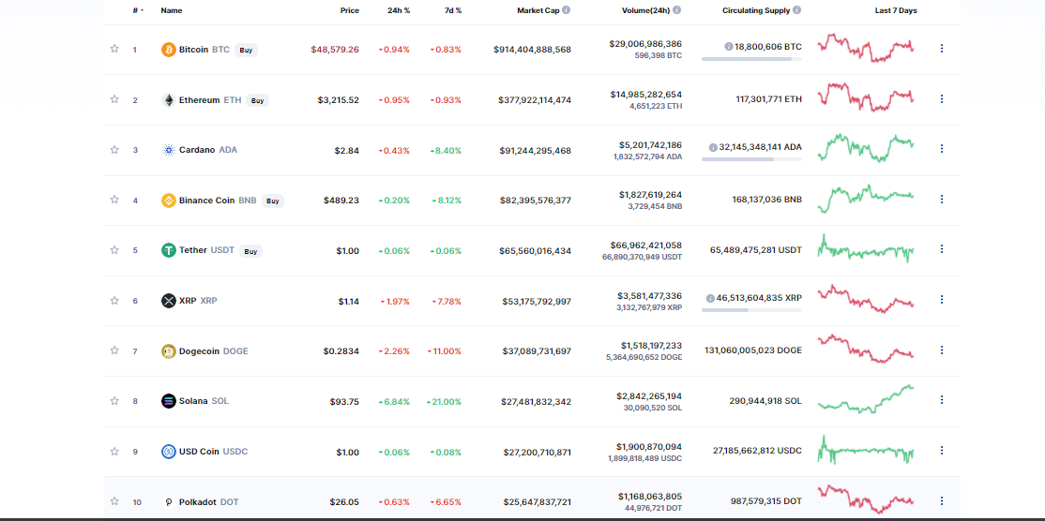Click Polkadot price $26.05

click(x=344, y=501)
